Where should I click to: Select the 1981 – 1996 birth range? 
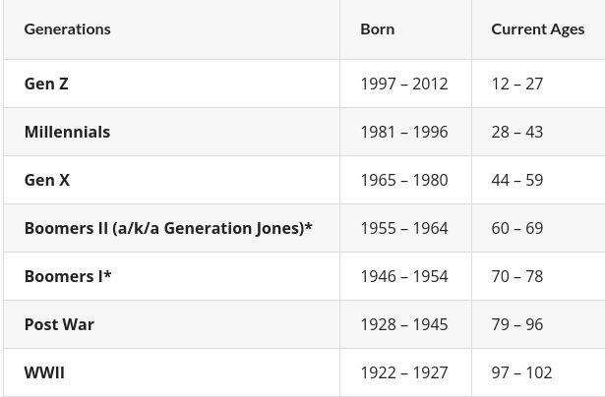pyautogui.click(x=403, y=132)
